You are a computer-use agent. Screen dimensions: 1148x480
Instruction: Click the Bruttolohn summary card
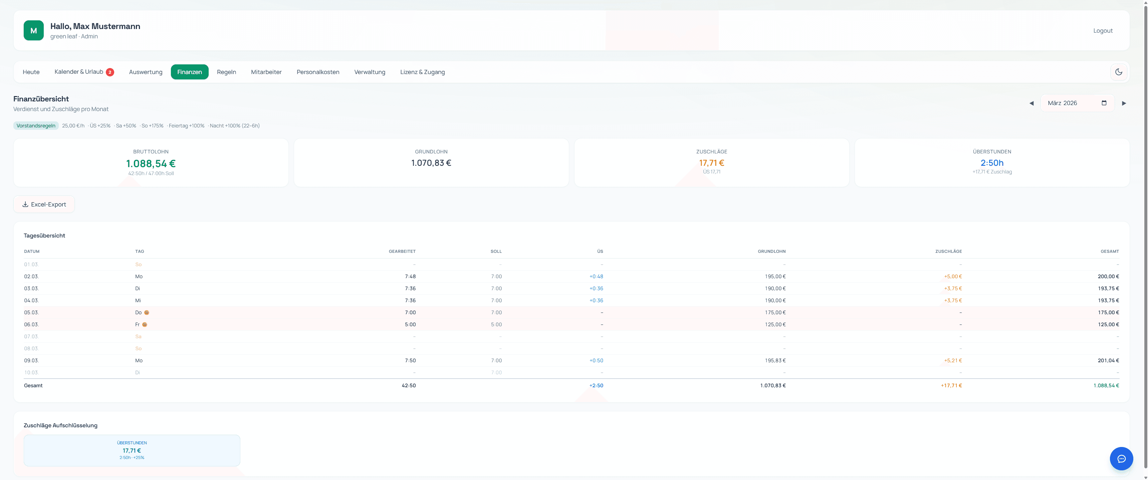pyautogui.click(x=151, y=162)
